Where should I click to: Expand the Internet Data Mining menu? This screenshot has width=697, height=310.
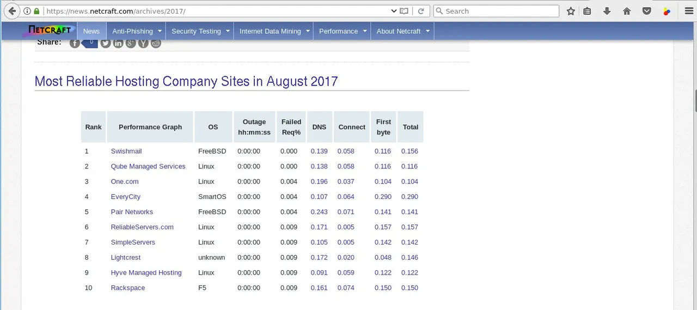tap(274, 31)
